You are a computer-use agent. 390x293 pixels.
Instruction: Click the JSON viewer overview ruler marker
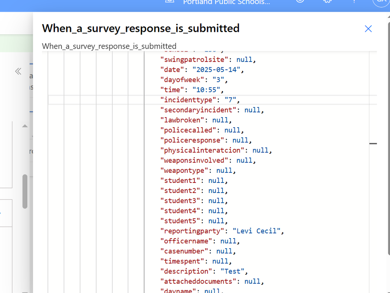tap(373, 144)
